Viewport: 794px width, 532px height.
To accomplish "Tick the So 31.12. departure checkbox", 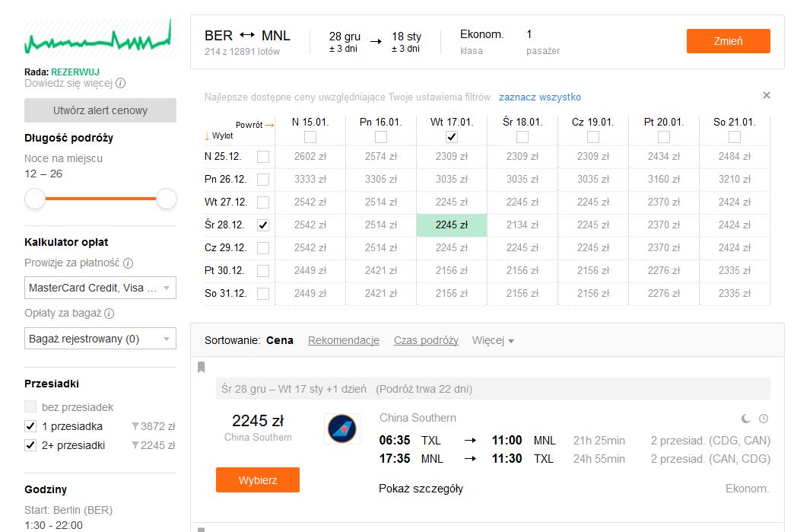I will 263,293.
